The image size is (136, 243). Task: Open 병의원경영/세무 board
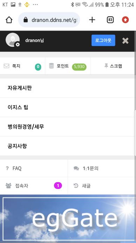(x=67, y=127)
